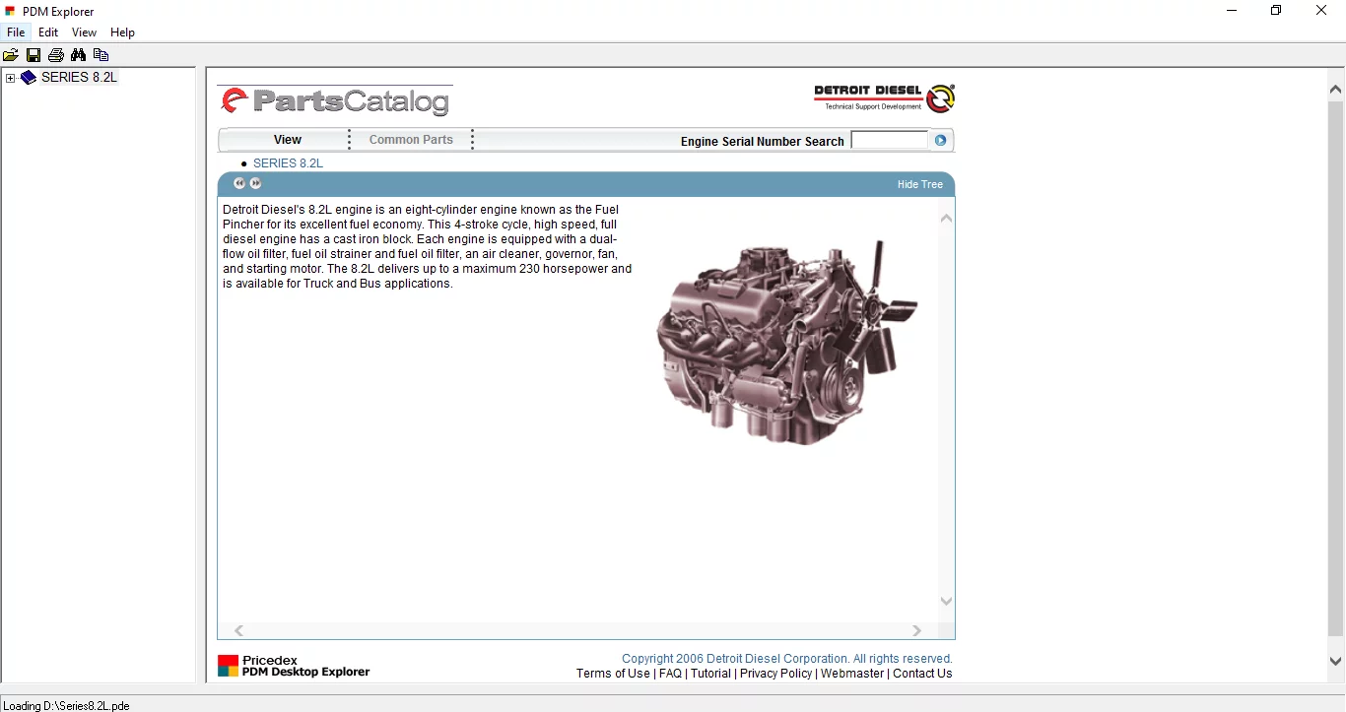Open the Terms of Use link
The image size is (1346, 712).
(x=612, y=674)
